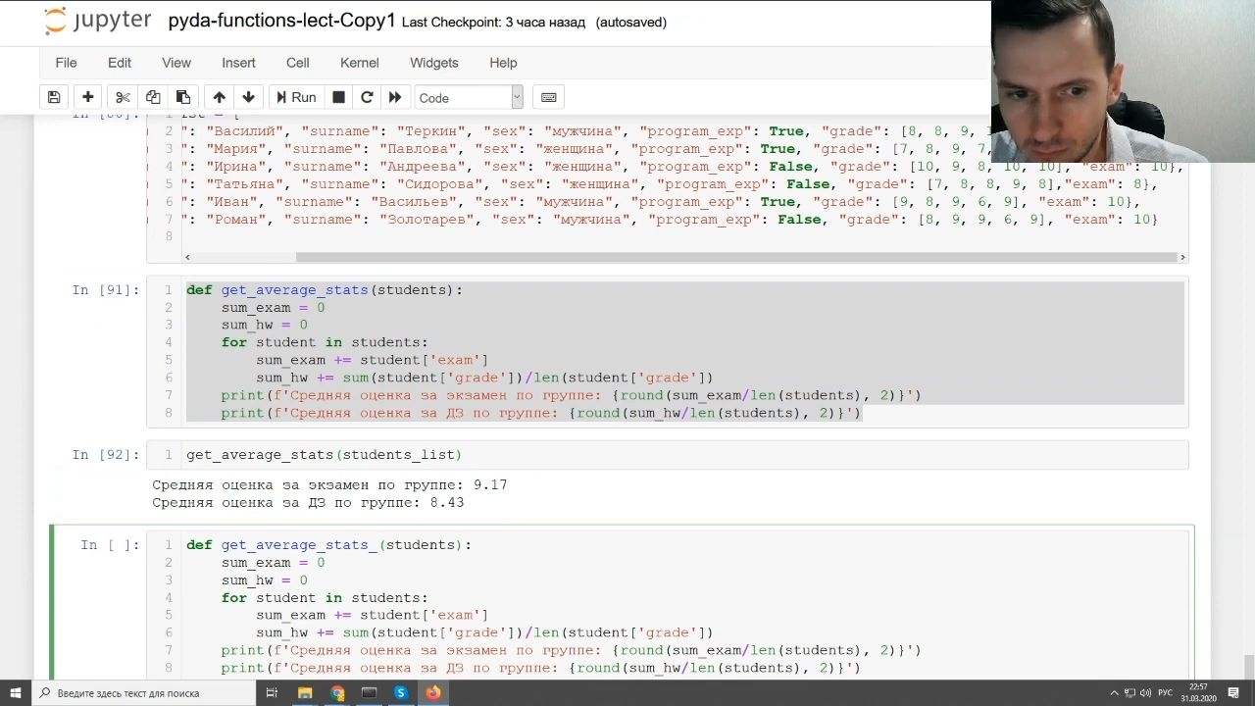
Task: Click the Last Checkpoint status text
Action: click(493, 22)
